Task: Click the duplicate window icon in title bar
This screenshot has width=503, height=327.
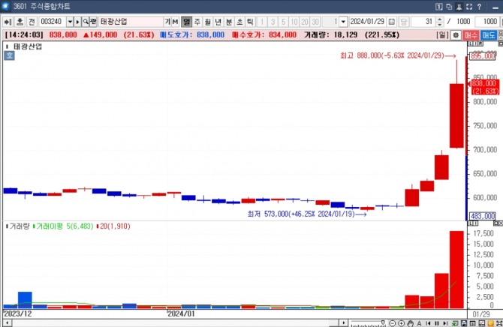Action: (449, 7)
